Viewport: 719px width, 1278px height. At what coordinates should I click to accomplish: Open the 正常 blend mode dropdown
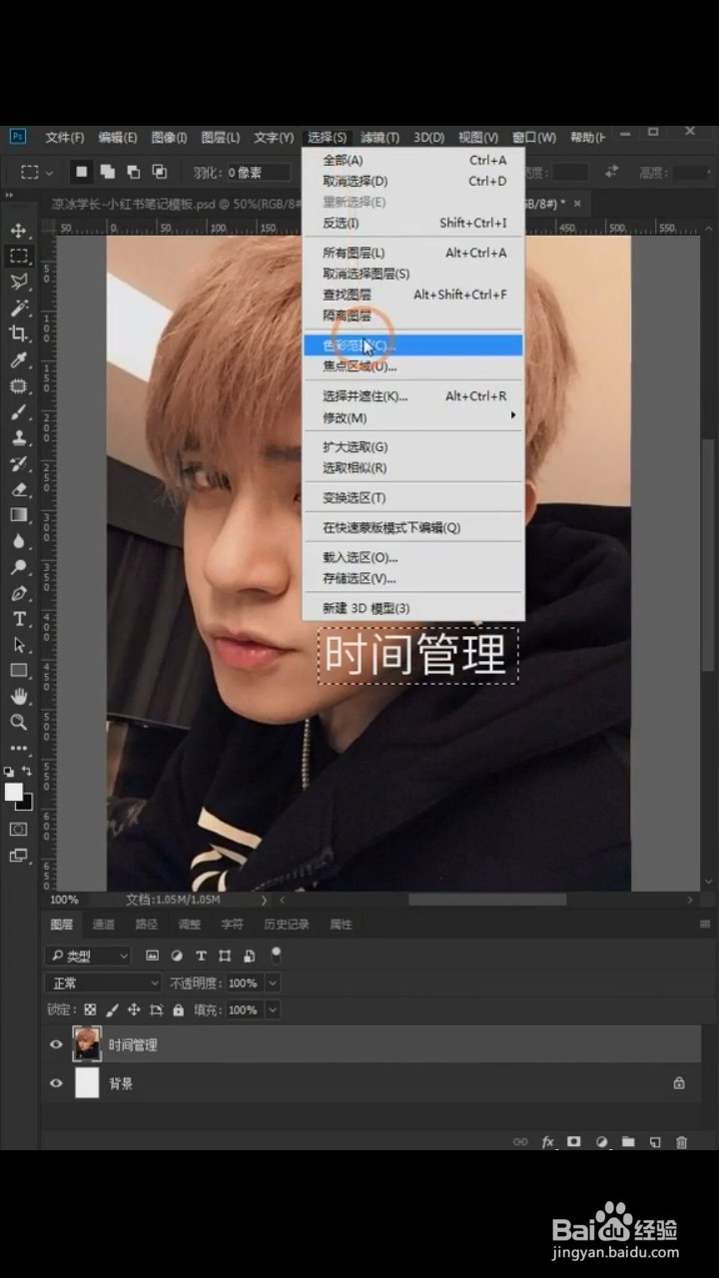[104, 983]
